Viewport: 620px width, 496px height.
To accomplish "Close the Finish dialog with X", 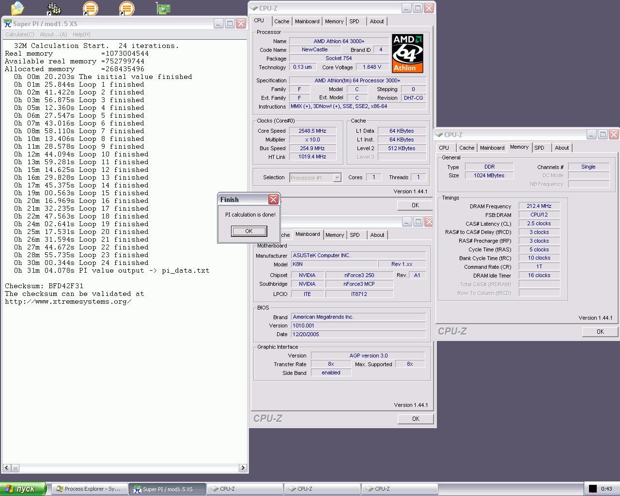I will click(x=273, y=200).
